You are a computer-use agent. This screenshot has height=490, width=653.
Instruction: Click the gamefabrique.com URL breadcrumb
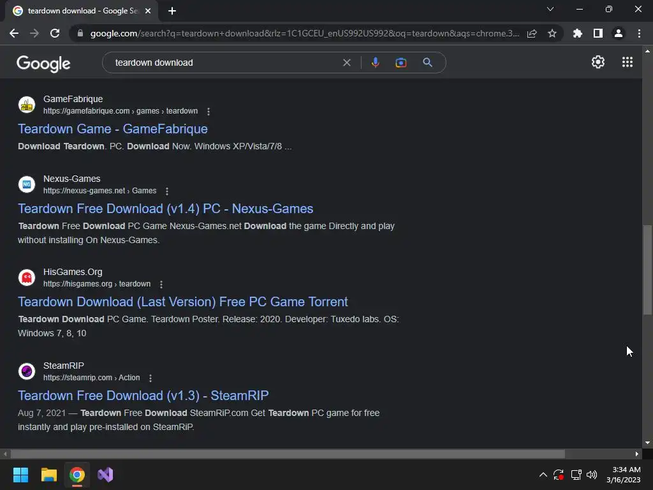(x=121, y=111)
